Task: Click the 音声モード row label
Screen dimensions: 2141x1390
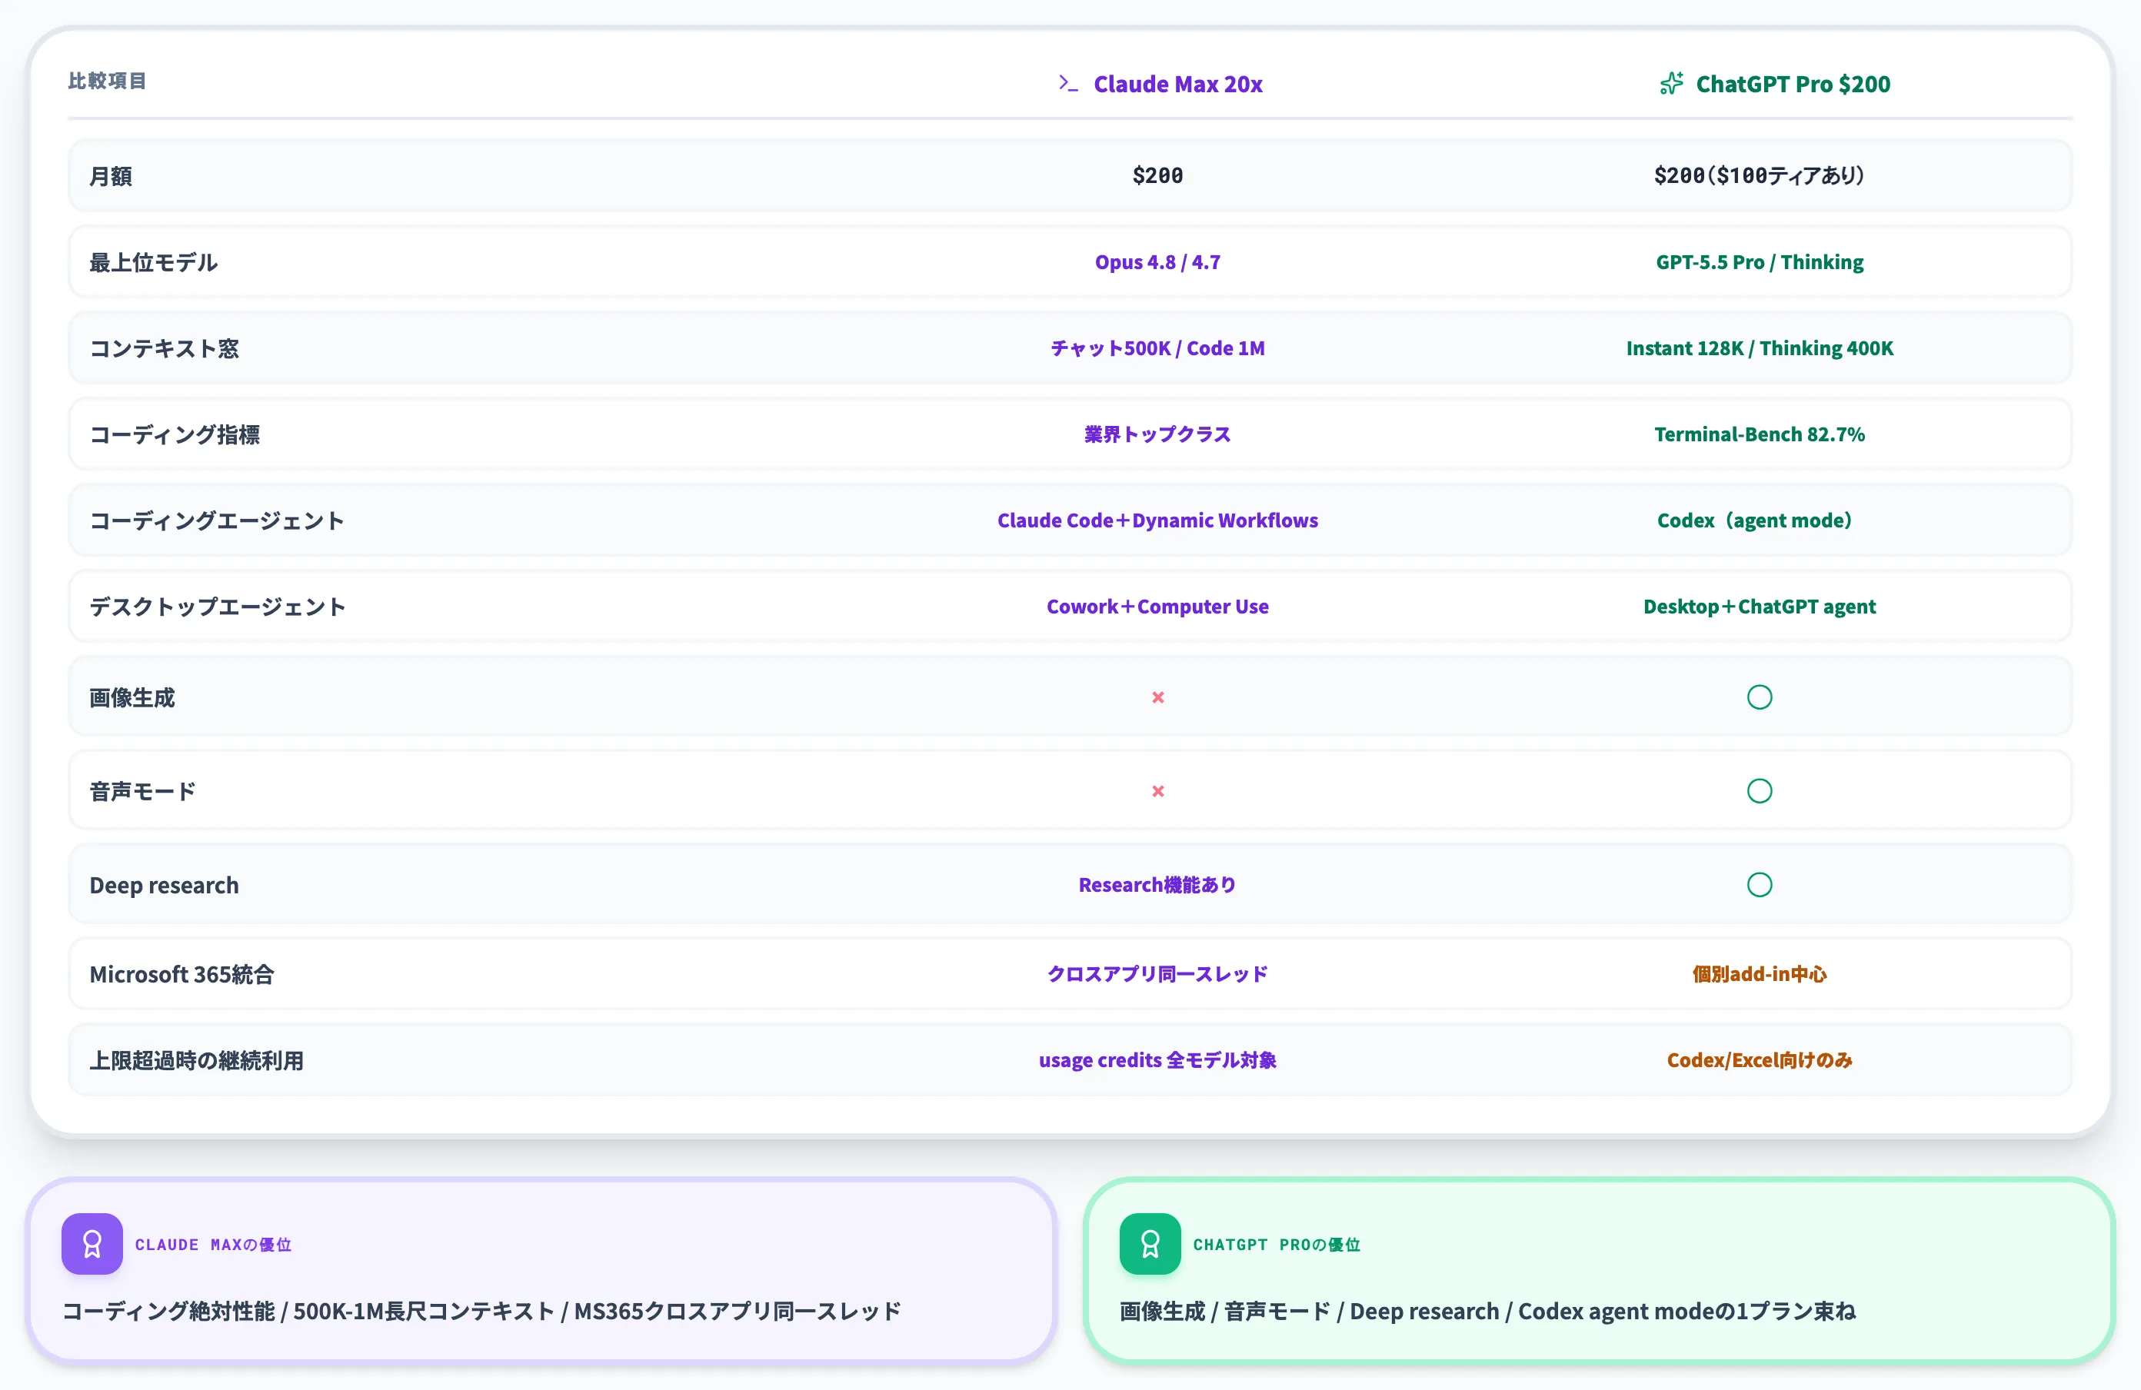Action: coord(142,792)
